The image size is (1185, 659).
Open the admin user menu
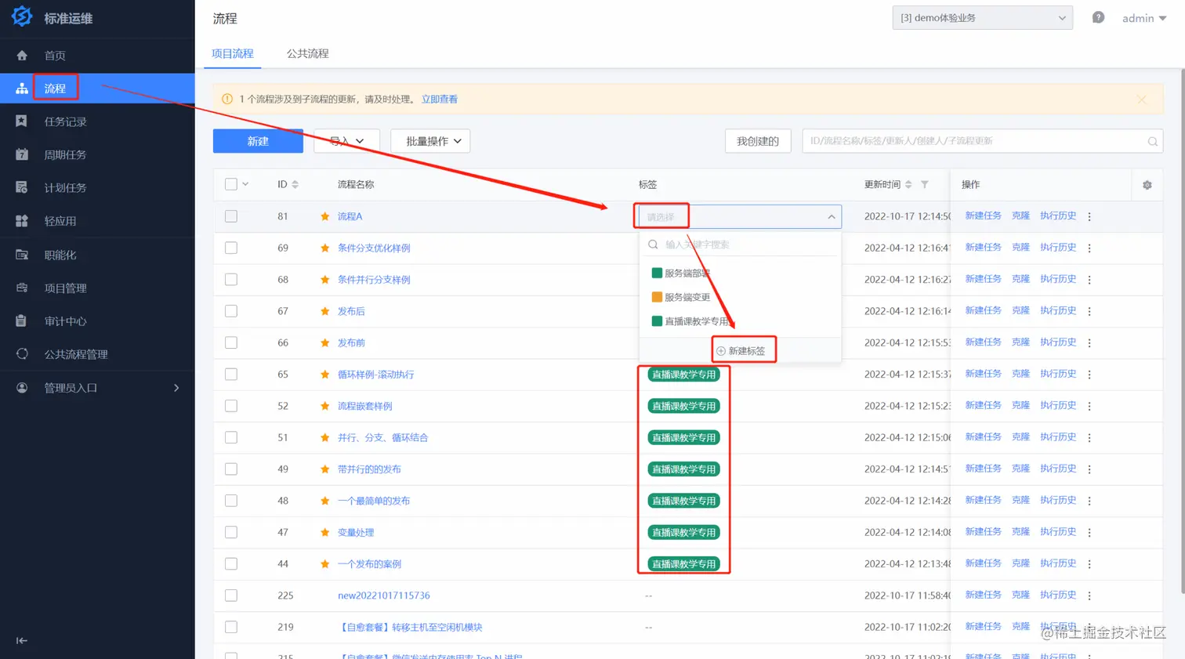click(x=1143, y=18)
